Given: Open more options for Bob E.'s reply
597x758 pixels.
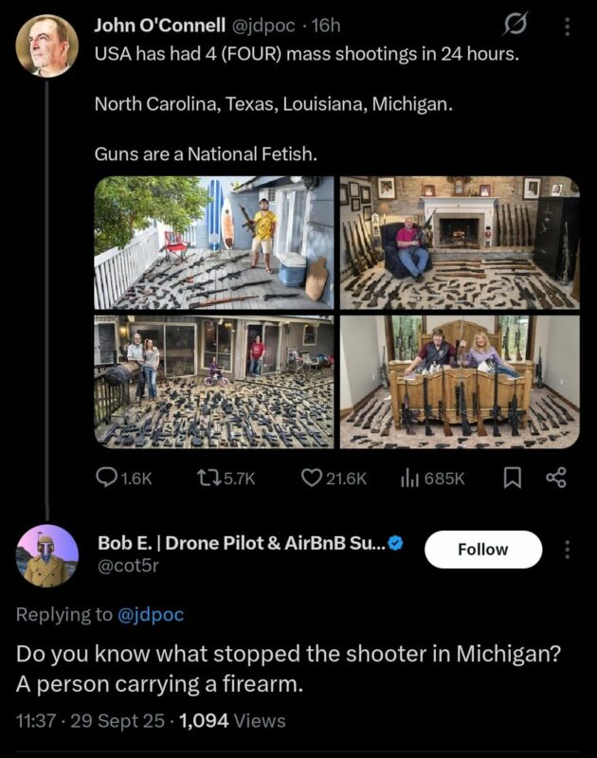Looking at the screenshot, I should [568, 550].
